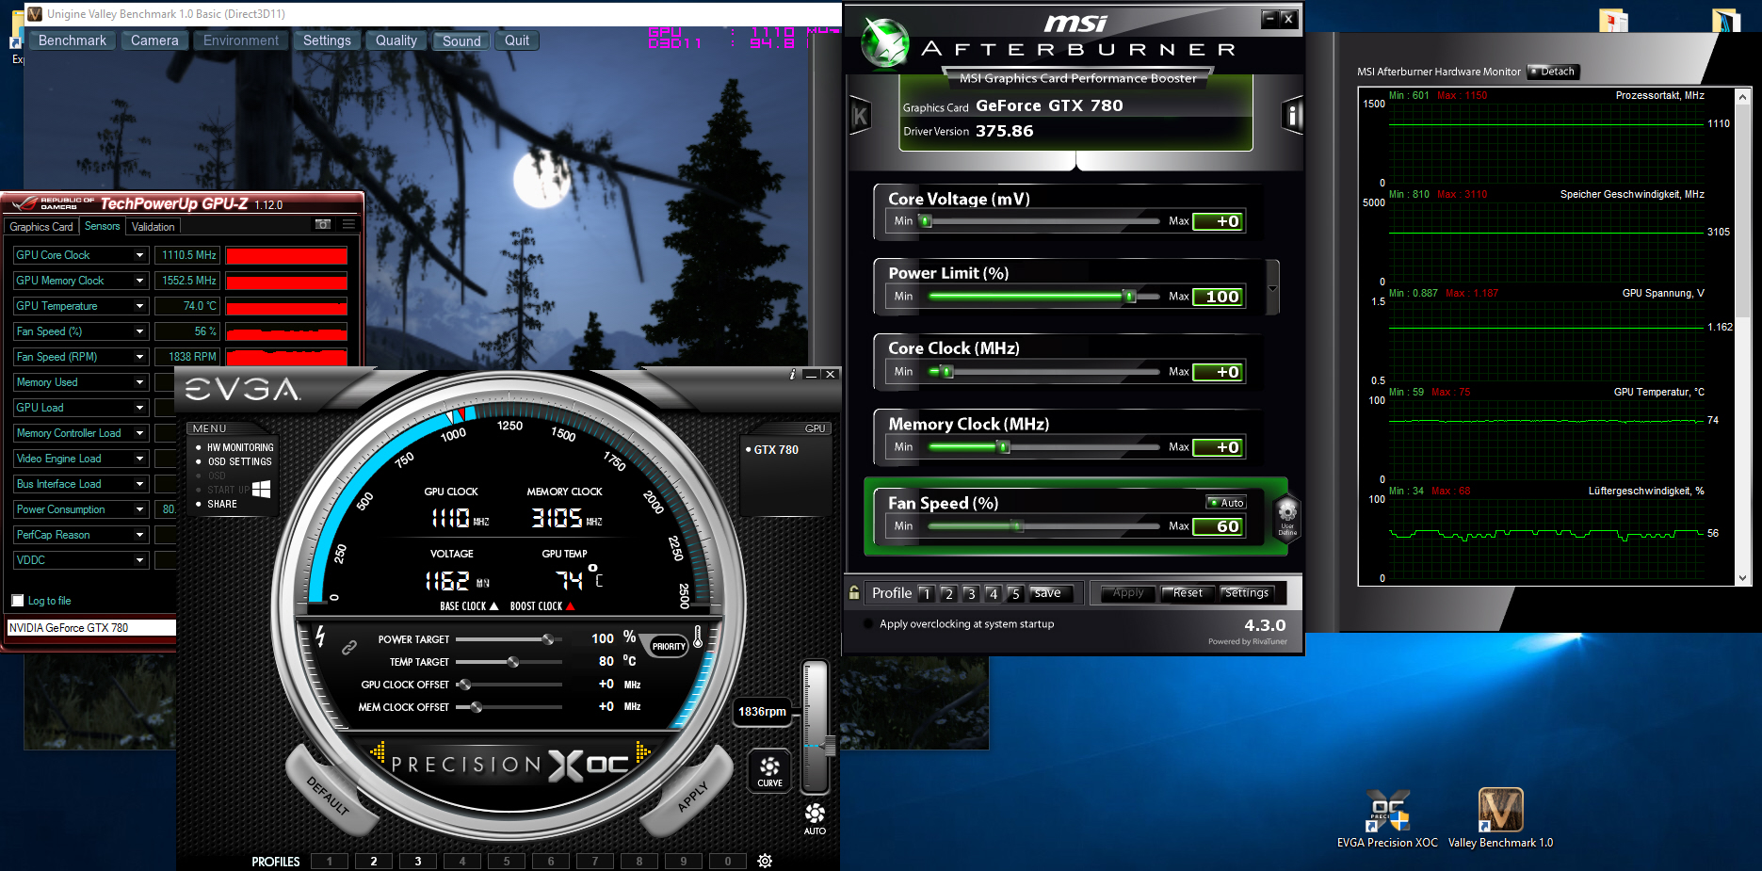Image resolution: width=1762 pixels, height=871 pixels.
Task: Toggle the PRIORITY button in Precision XOC
Action: coord(669,646)
